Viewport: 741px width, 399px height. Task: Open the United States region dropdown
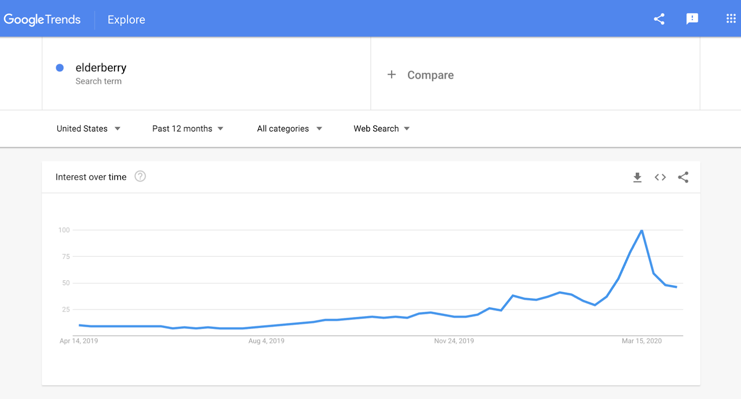coord(88,129)
